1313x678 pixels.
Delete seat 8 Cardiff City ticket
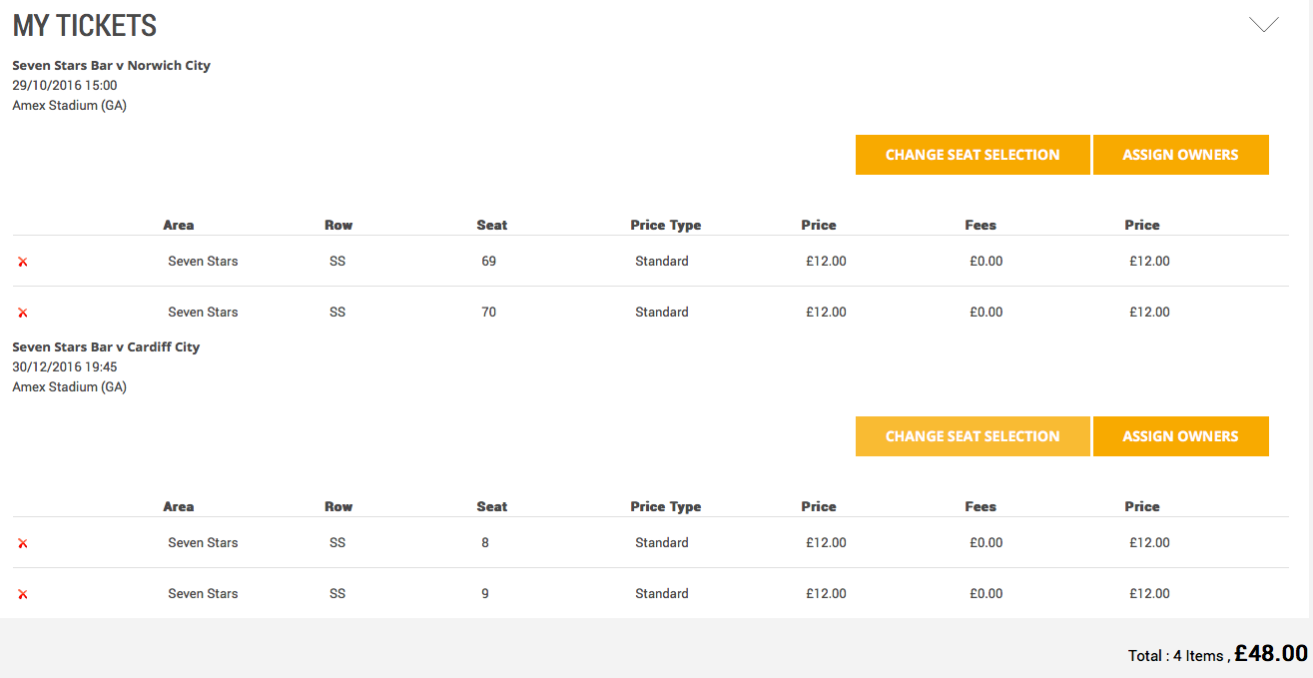(23, 543)
